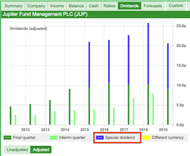Click the 2015 x-axis label
This screenshot has height=156, width=190.
[85, 130]
